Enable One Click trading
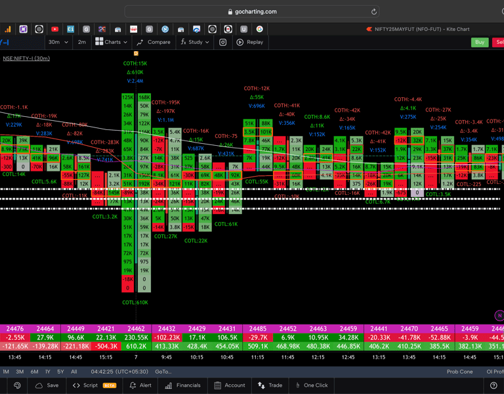This screenshot has width=504, height=394. coord(312,385)
